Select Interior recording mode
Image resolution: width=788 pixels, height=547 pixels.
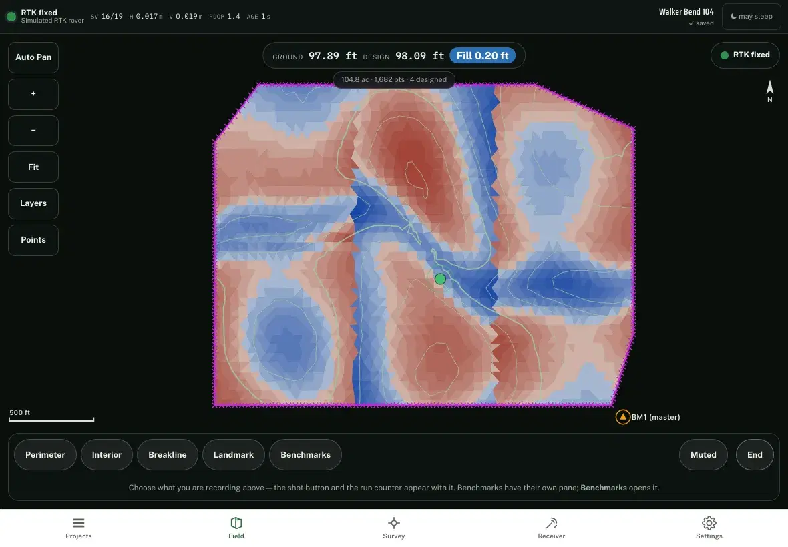click(x=107, y=455)
